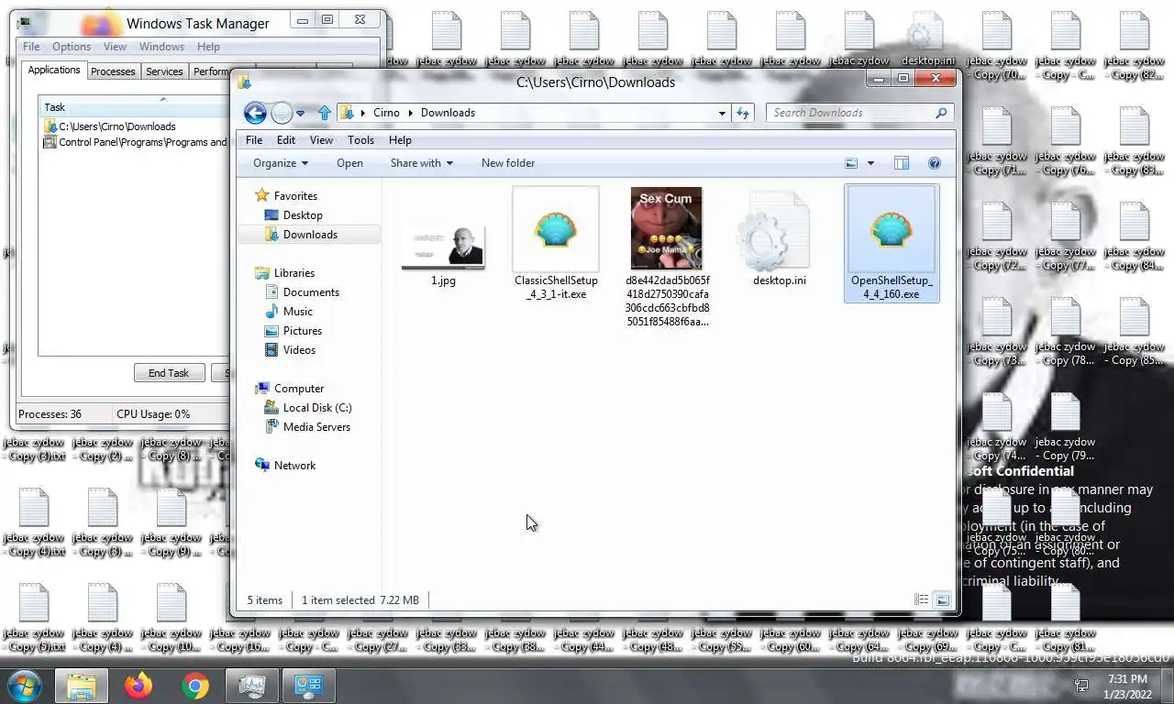Viewport: 1174px width, 704px height.
Task: Select Desktop under Favorites
Action: (x=302, y=214)
